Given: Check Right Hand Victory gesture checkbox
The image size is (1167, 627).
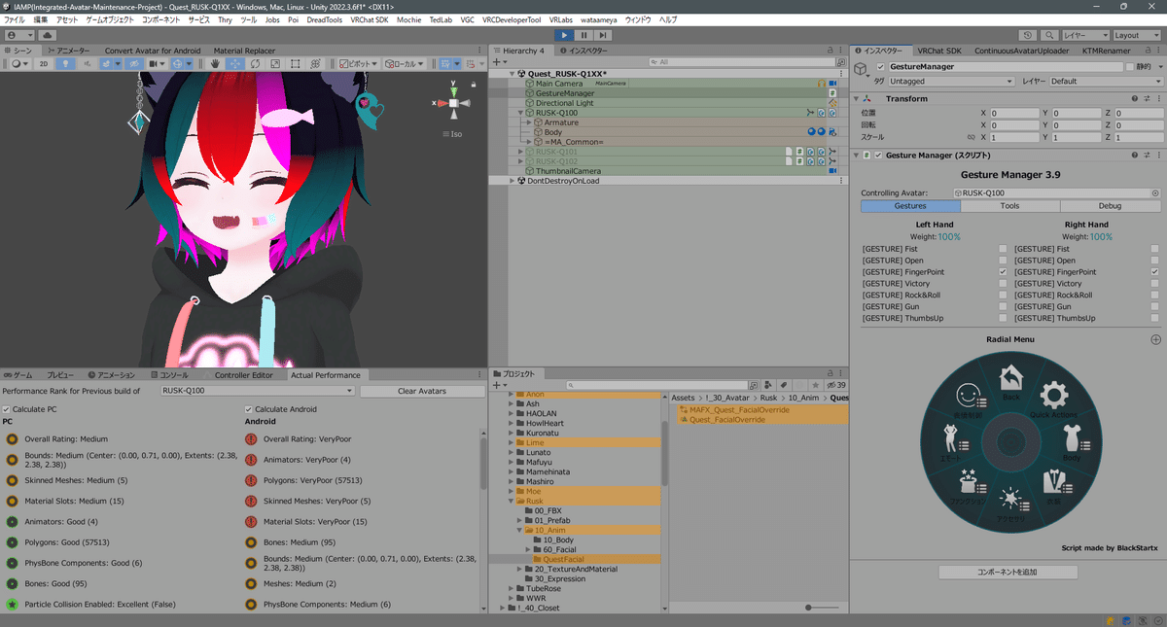Looking at the screenshot, I should 1155,284.
